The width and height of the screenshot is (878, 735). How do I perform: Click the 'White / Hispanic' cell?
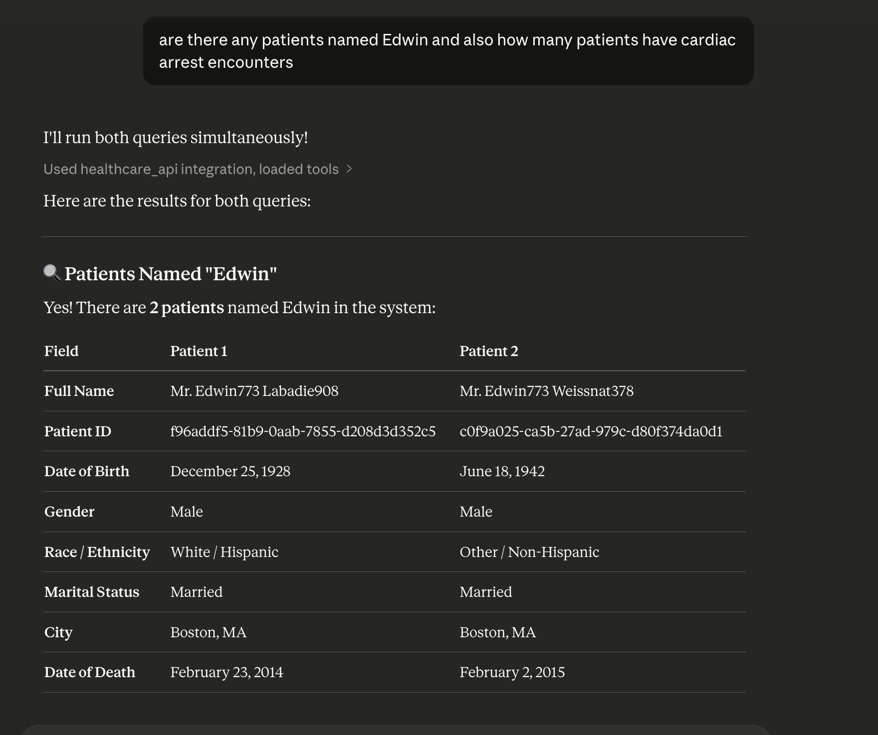click(224, 552)
